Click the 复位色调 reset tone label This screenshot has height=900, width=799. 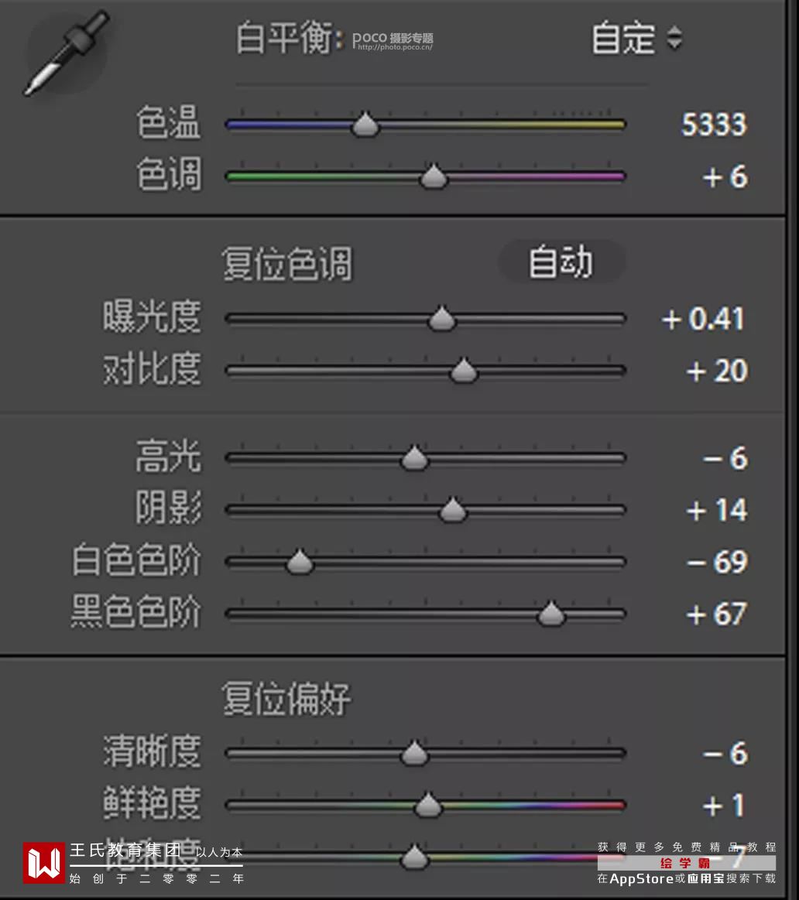tap(286, 264)
